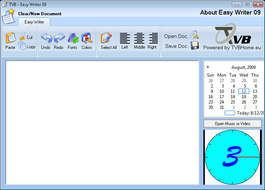
Task: Switch to the Easy Writer tab
Action: pos(34,22)
